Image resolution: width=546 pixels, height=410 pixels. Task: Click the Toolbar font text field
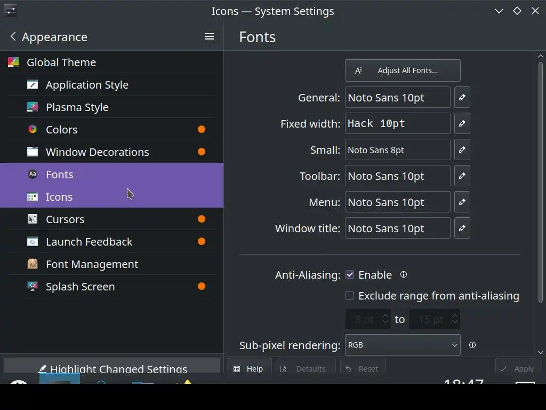[x=397, y=176]
